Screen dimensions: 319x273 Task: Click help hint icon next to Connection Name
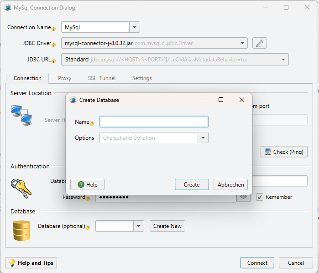coord(53,29)
